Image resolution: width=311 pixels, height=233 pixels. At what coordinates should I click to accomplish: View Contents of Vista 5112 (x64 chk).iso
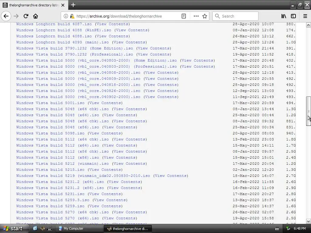click(x=129, y=139)
